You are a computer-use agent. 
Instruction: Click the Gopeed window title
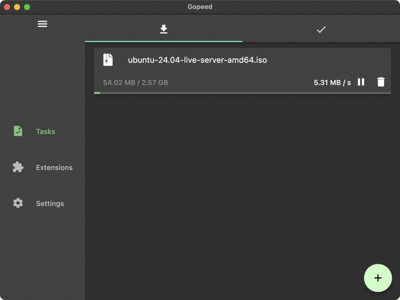point(200,7)
